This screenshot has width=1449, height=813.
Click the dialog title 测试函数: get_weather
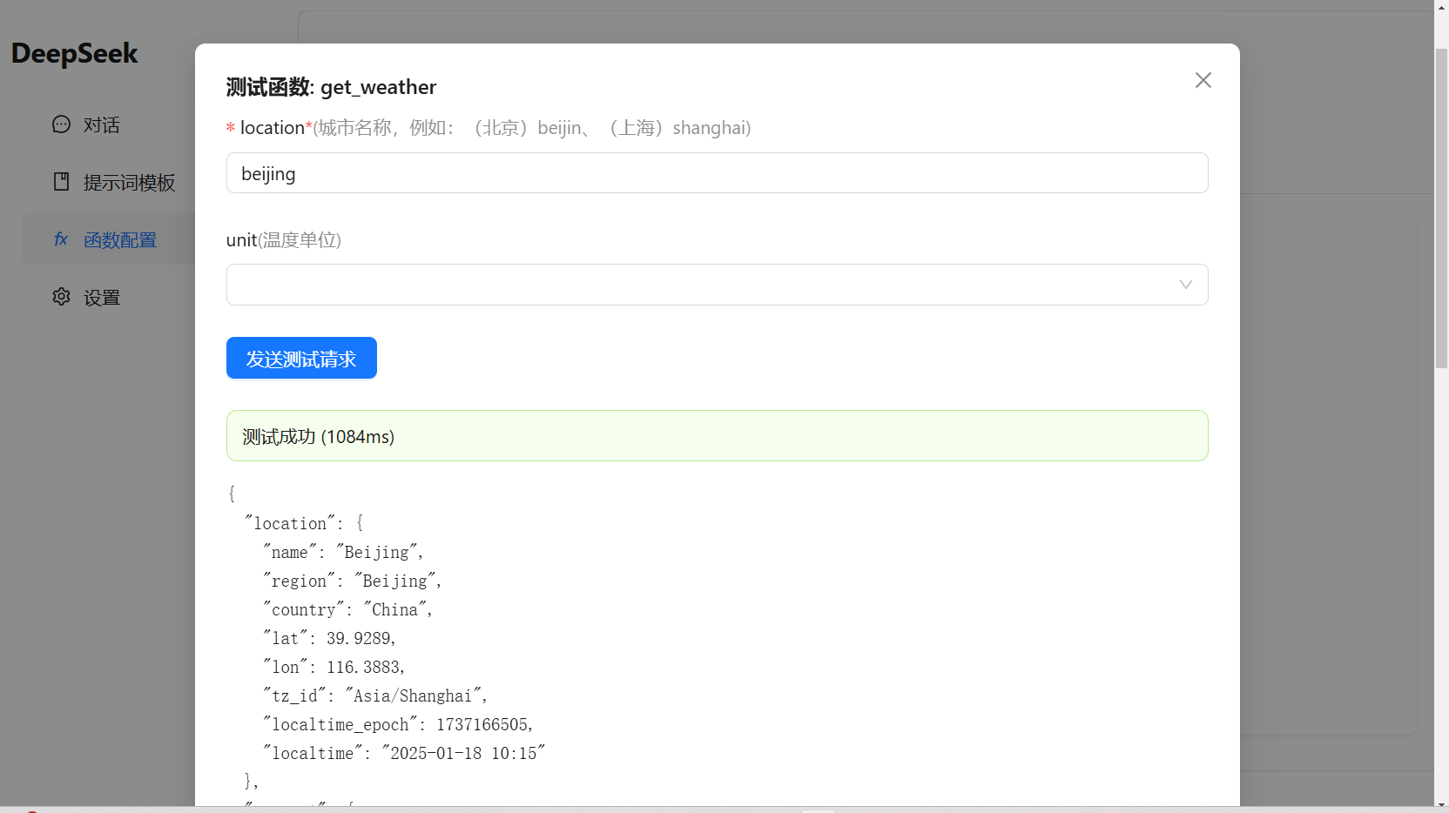point(331,87)
